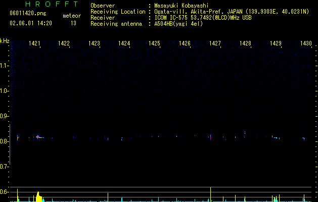Screen dimensions: 318x202
Task: Click the red meteor echo just before 1427
Action: click(210, 137)
